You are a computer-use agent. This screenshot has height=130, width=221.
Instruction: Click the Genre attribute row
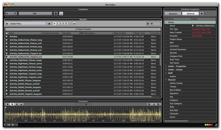click(190, 117)
